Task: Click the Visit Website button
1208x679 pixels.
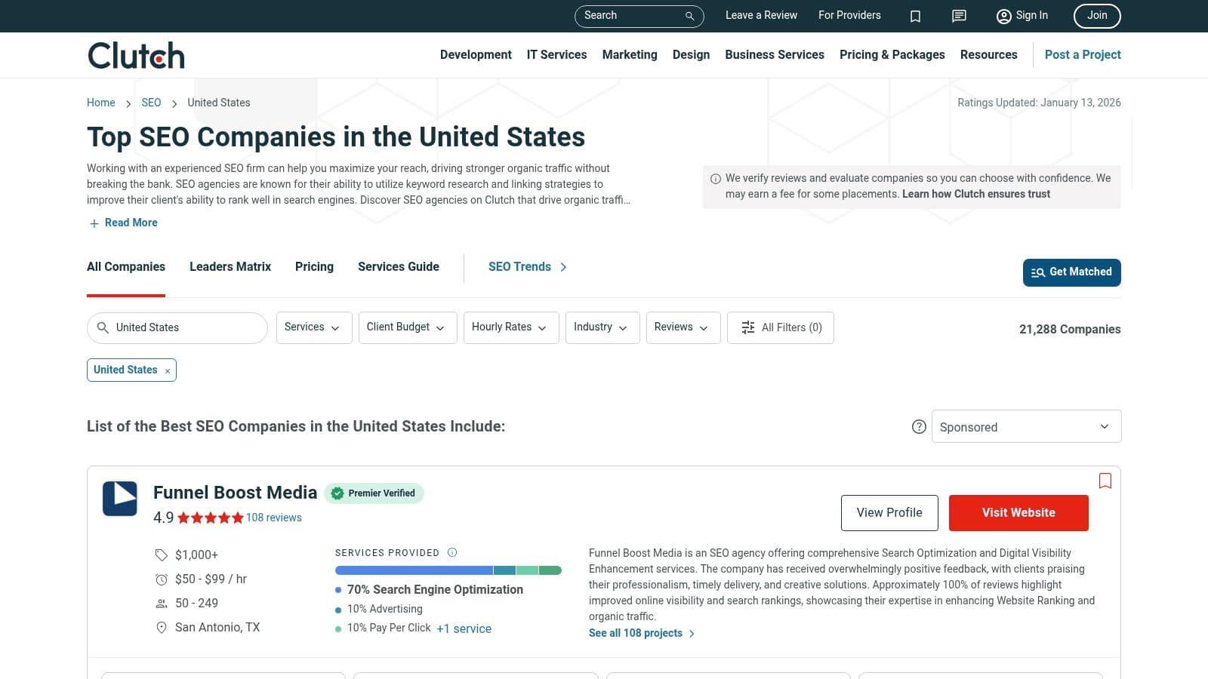Action: pos(1018,513)
